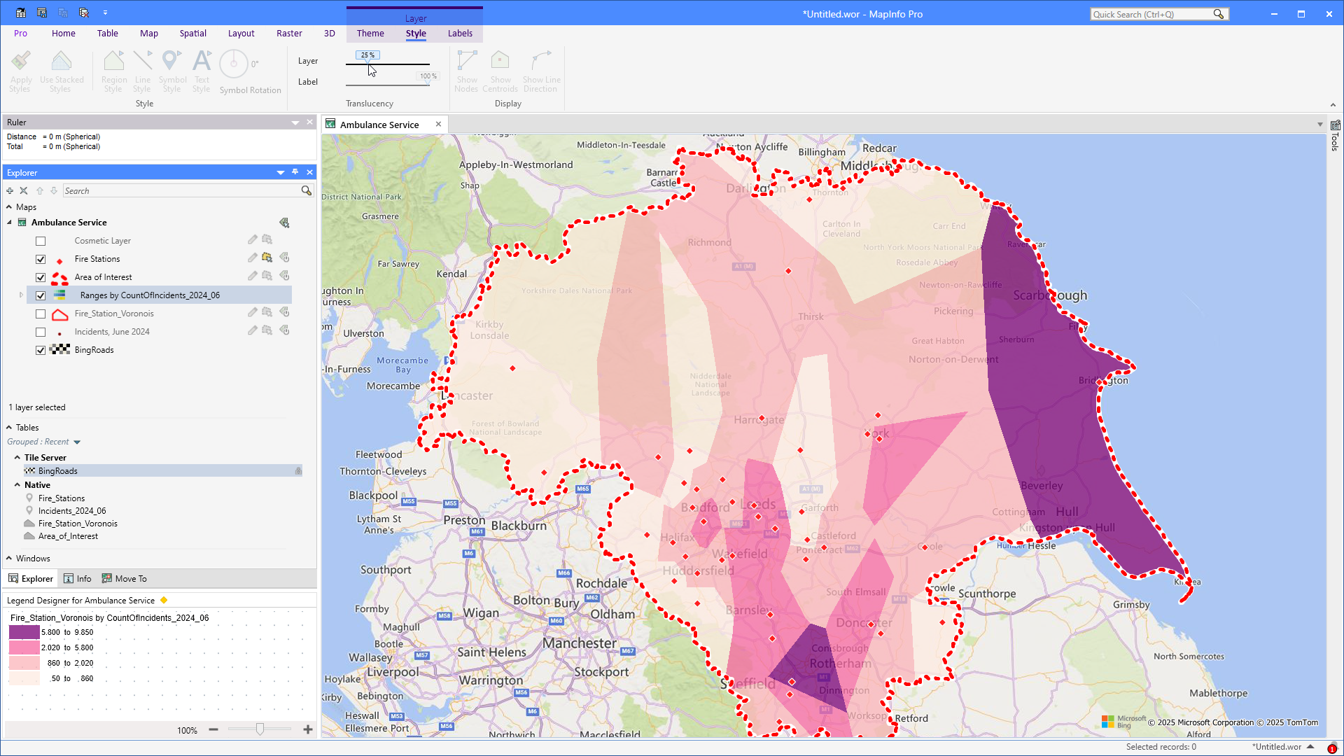Click pencil edit icon for Fire Stations layer
1344x756 pixels.
point(252,258)
